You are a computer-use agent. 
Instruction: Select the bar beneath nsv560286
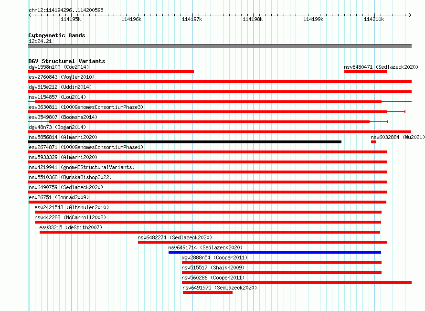point(297,282)
